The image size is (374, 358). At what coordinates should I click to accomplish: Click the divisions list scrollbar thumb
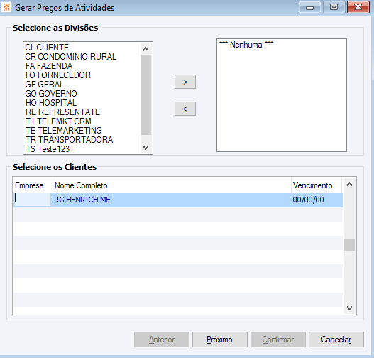click(x=145, y=95)
